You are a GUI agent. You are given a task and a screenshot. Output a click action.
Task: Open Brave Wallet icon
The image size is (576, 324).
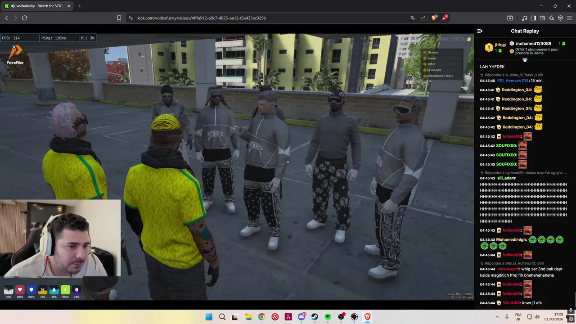pos(542,18)
